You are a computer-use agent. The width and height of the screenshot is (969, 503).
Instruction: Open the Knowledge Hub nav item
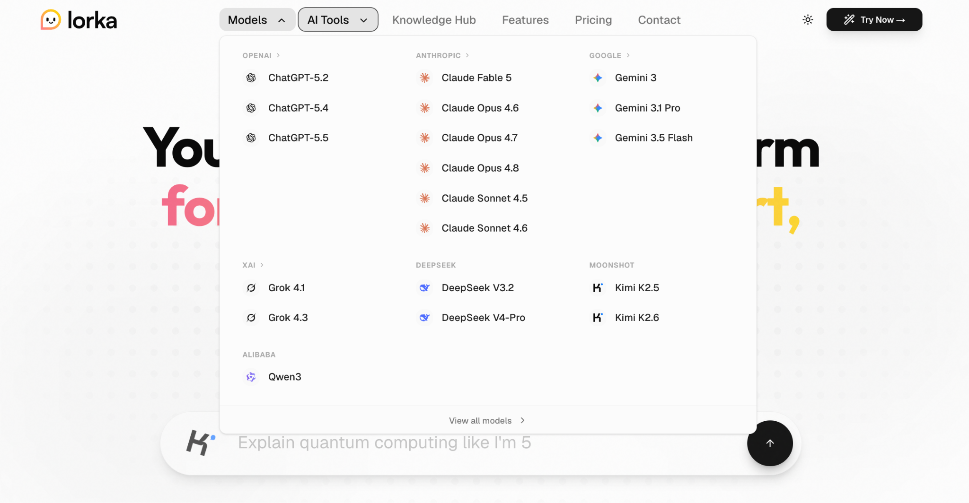pyautogui.click(x=434, y=20)
